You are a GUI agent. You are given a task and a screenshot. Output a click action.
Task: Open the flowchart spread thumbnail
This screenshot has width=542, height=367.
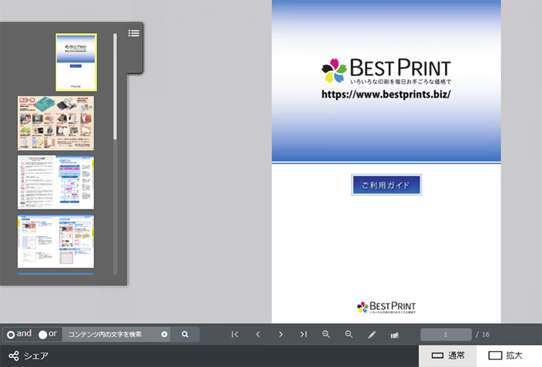[x=56, y=182]
